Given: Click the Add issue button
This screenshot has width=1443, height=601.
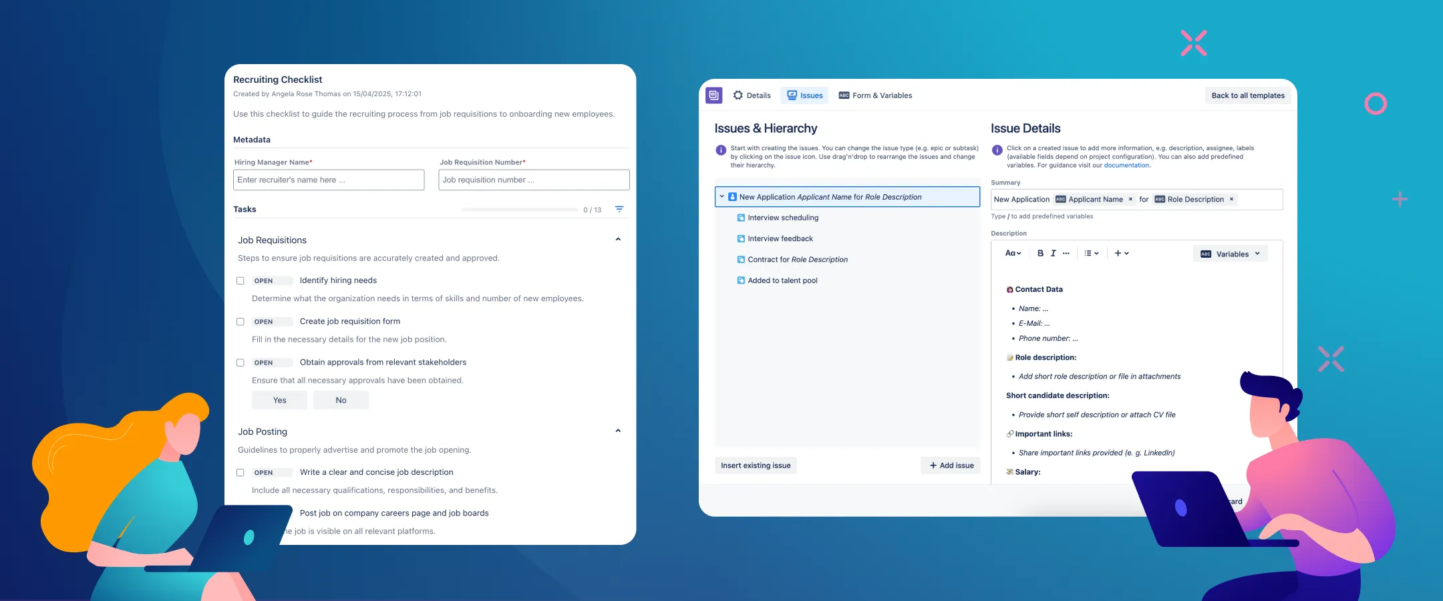Looking at the screenshot, I should (x=951, y=465).
